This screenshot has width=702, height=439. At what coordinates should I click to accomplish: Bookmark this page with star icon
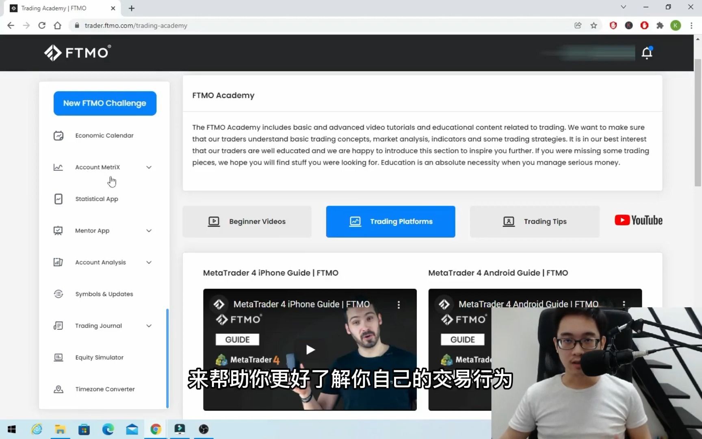click(594, 26)
